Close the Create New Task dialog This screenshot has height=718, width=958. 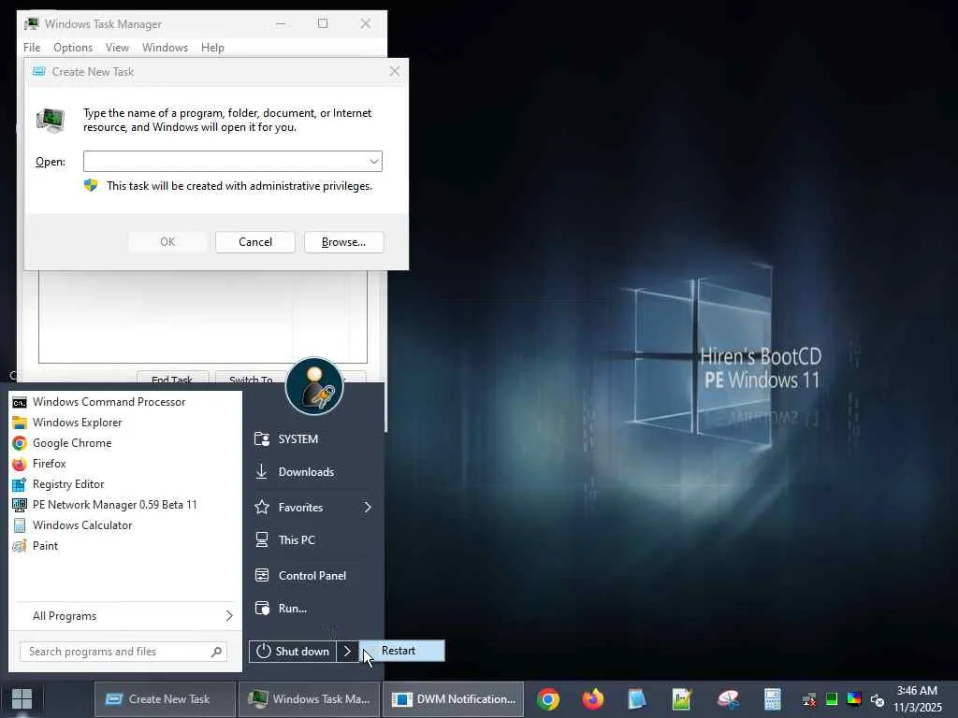pyautogui.click(x=395, y=71)
